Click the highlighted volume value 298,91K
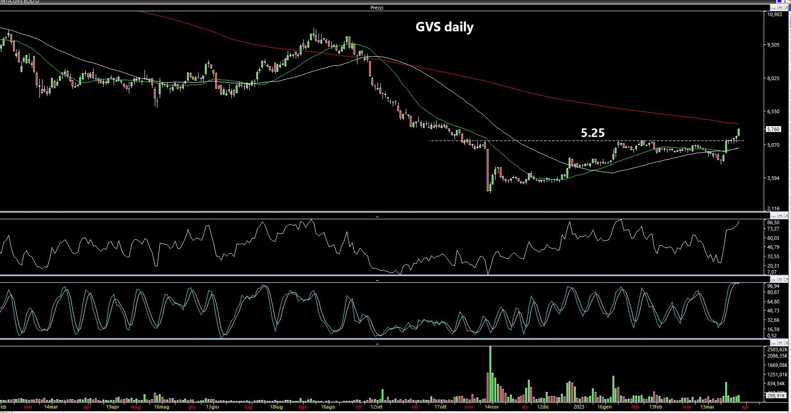 pyautogui.click(x=776, y=396)
